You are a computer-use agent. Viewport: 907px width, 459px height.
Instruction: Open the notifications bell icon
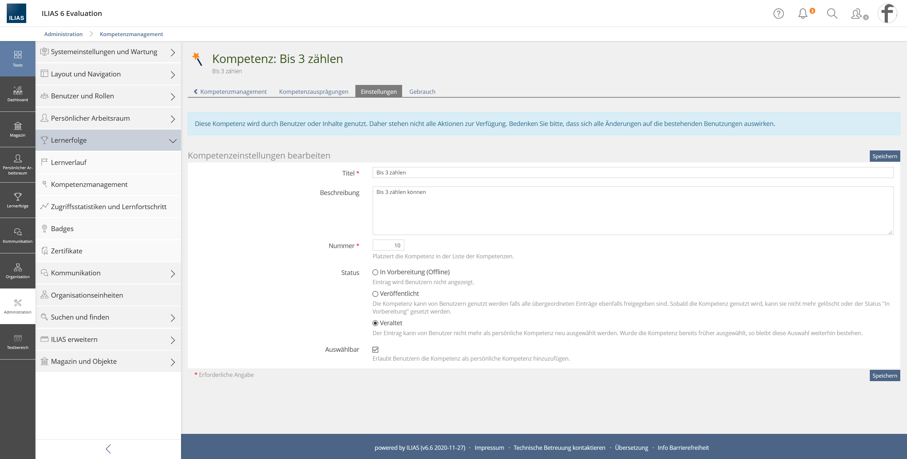(803, 13)
